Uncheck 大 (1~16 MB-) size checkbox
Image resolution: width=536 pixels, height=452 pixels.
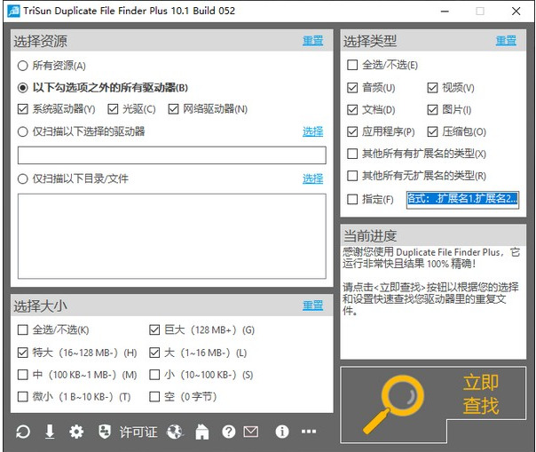154,353
